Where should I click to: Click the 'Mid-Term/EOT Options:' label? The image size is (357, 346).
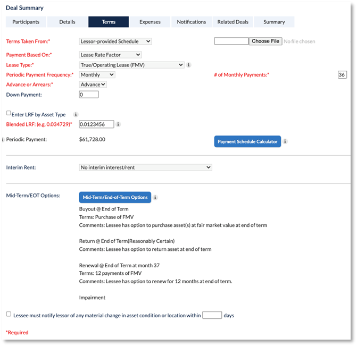click(x=33, y=196)
